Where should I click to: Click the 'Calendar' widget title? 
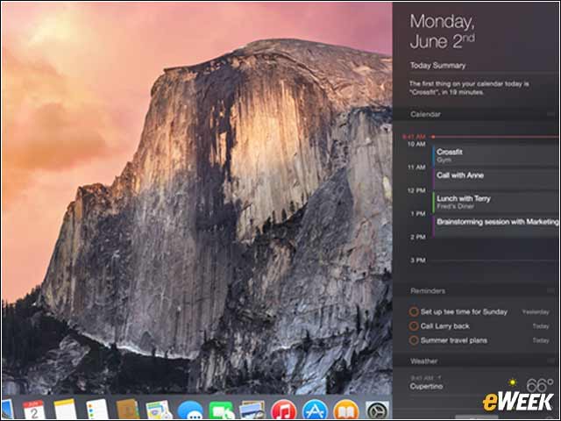pyautogui.click(x=425, y=115)
